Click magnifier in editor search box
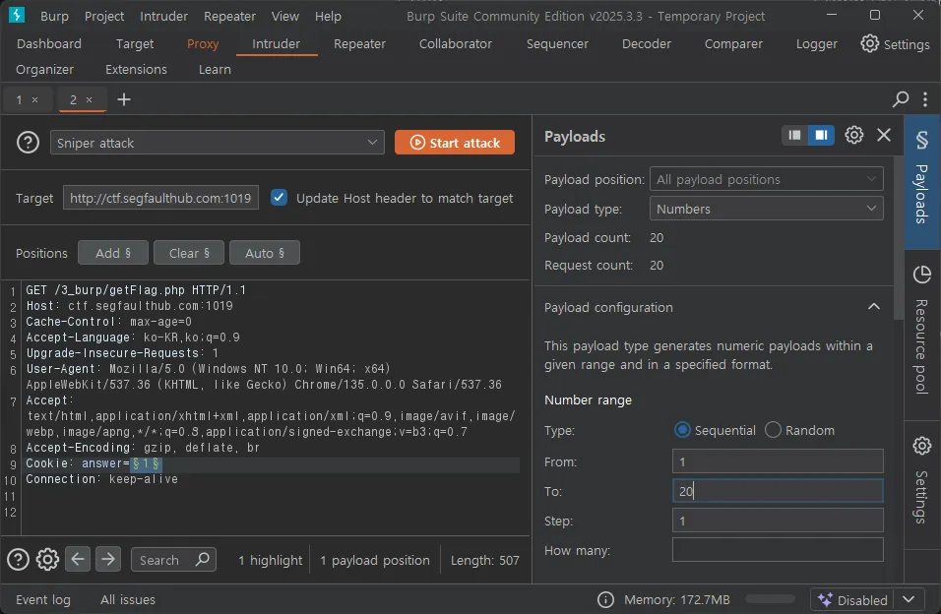Viewport: 941px width, 614px height. point(202,559)
